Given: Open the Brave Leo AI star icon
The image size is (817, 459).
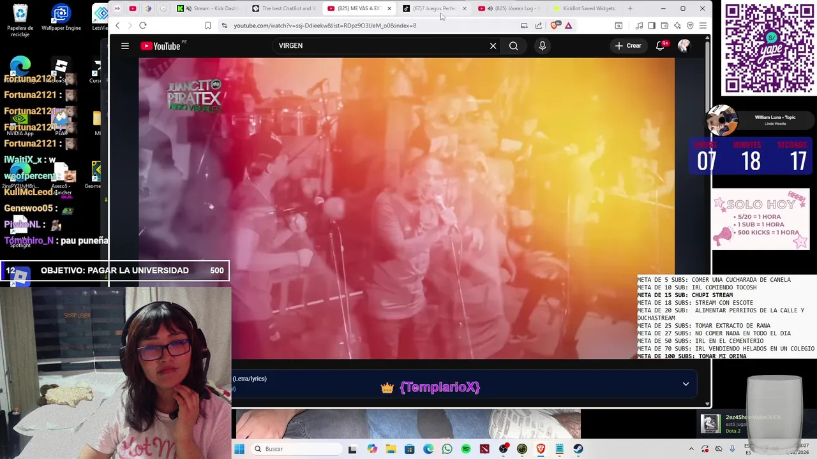Looking at the screenshot, I should click(677, 25).
